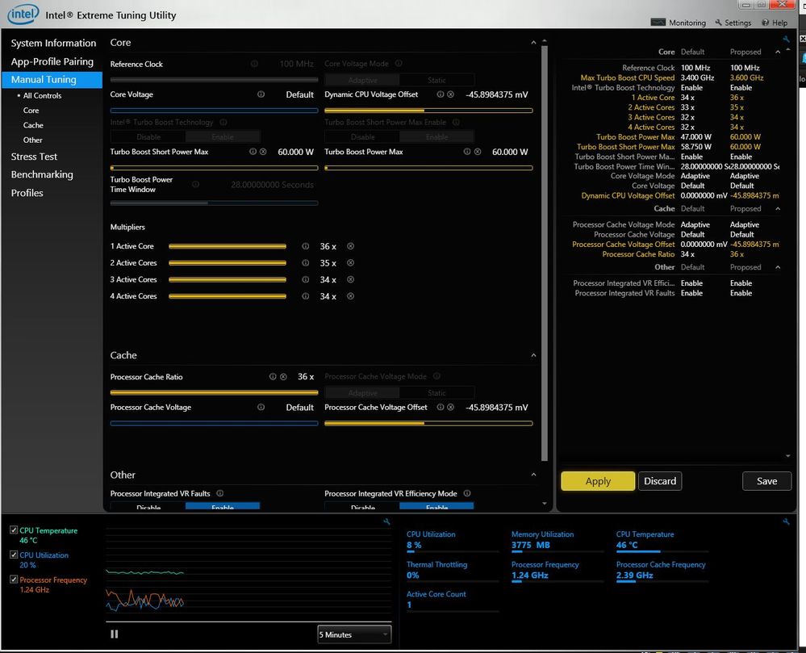
Task: Reset 3 Active Cores multiplier
Action: point(351,280)
